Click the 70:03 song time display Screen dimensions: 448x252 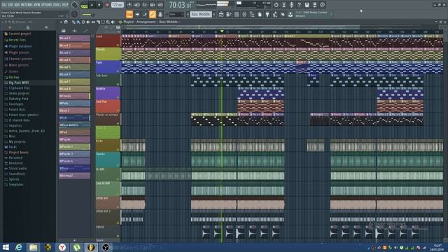coord(181,5)
